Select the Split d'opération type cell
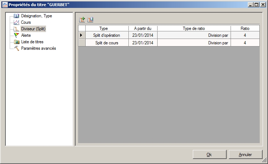This screenshot has width=268, height=164. coord(107,35)
